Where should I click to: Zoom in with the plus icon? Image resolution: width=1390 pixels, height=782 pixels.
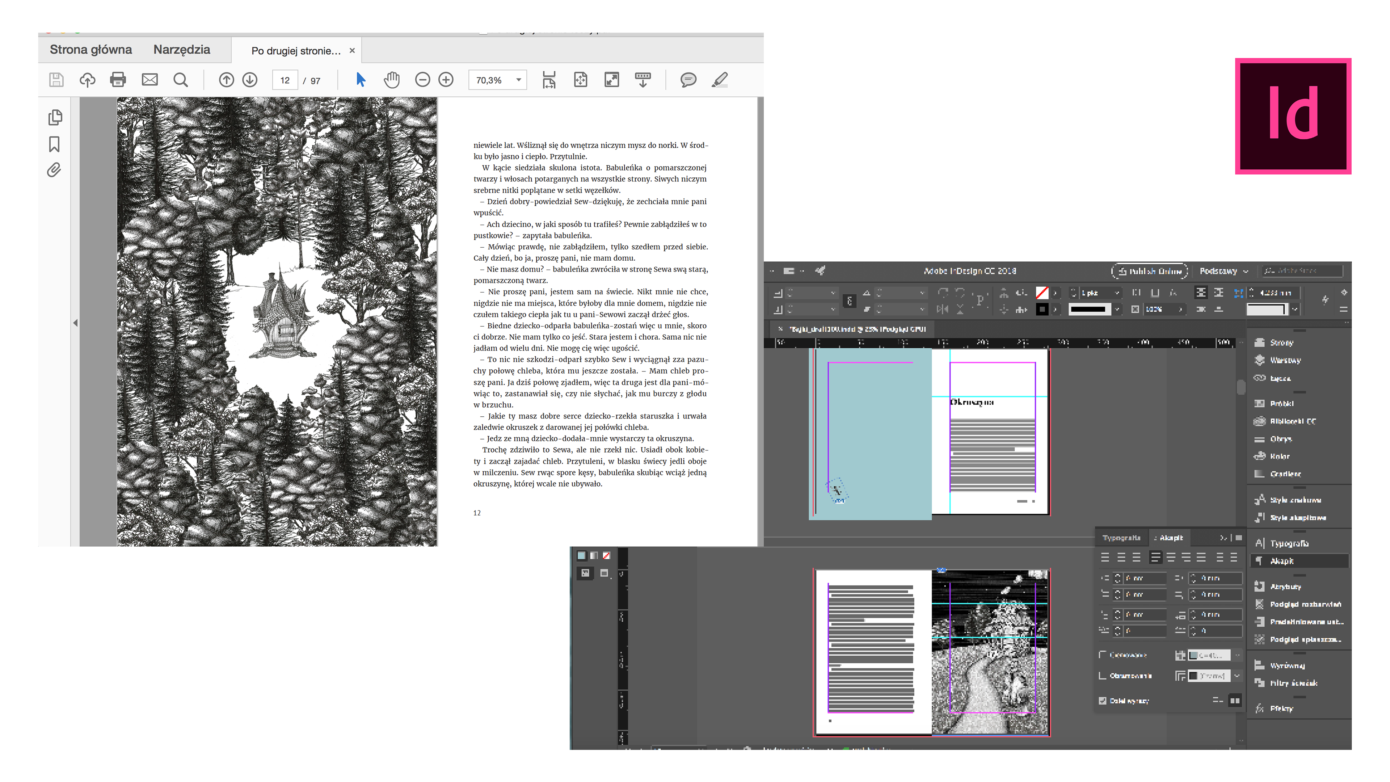[446, 80]
